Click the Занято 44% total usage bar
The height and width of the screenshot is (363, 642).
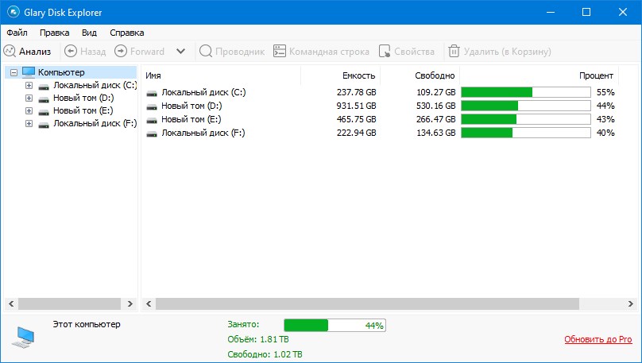click(x=335, y=326)
